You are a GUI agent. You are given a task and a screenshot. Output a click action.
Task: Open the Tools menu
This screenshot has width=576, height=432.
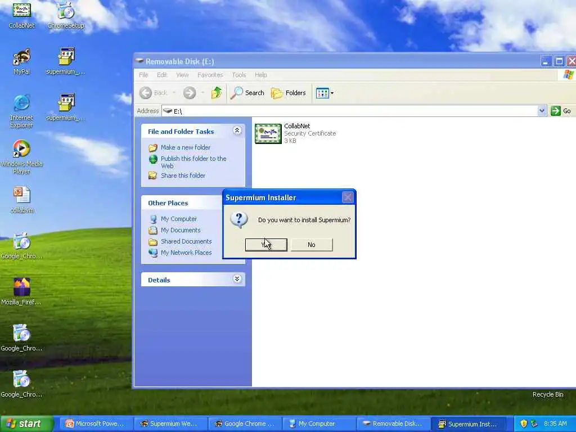[238, 75]
